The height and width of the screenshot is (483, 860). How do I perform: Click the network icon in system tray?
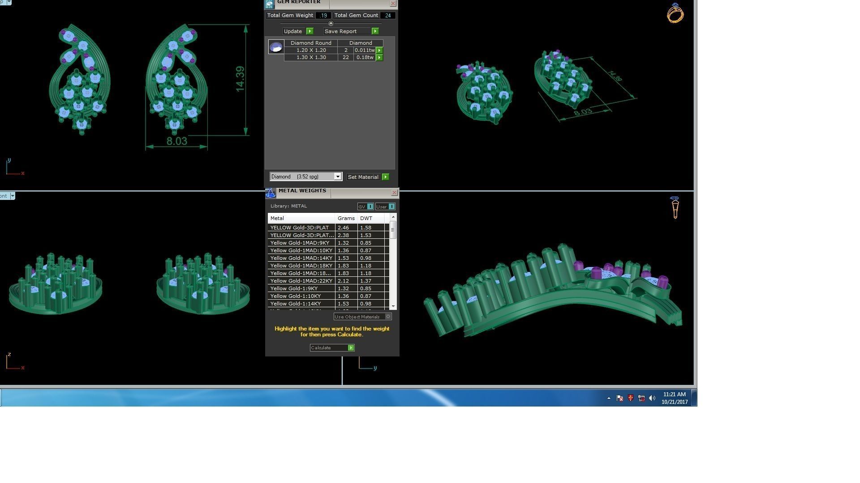641,398
